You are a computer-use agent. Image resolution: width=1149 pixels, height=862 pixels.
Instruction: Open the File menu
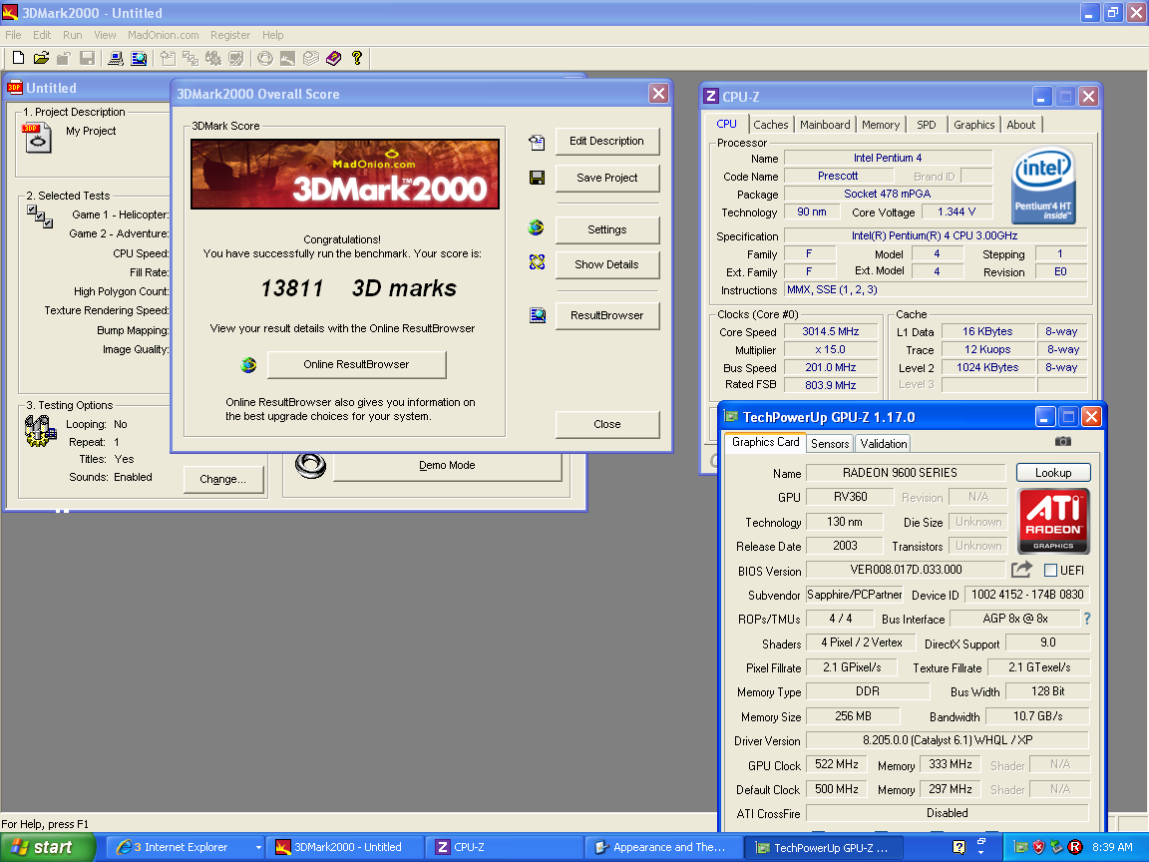(x=13, y=35)
